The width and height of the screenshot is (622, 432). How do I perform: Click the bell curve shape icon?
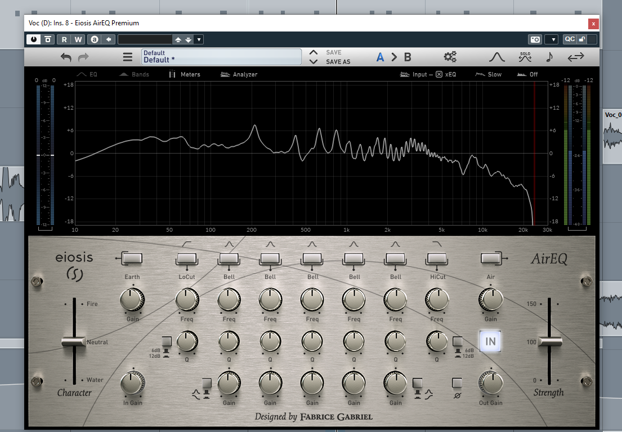[x=496, y=57]
